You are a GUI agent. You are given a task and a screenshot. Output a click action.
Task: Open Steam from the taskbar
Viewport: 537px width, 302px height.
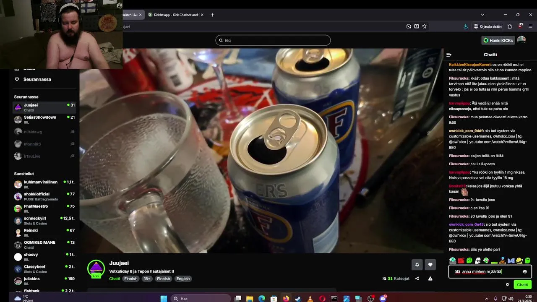pyautogui.click(x=298, y=299)
